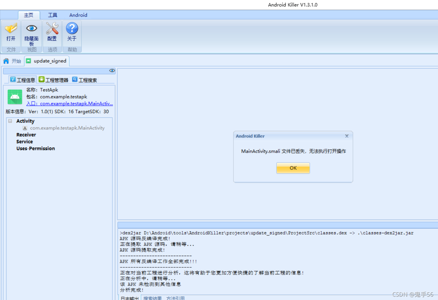Click the 'APK 源码反编译完成!' log line
The width and height of the screenshot is (438, 300).
(x=145, y=239)
